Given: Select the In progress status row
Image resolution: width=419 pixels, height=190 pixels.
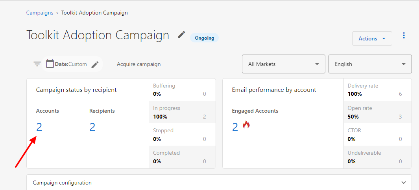Looking at the screenshot, I should point(182,112).
